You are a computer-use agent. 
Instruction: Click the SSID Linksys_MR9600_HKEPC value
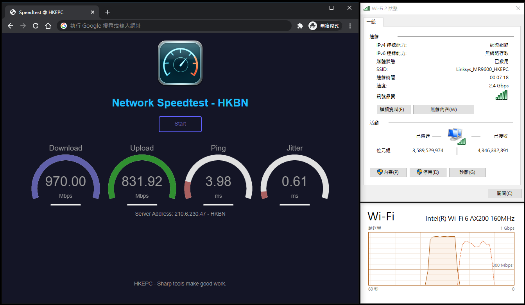(x=482, y=69)
